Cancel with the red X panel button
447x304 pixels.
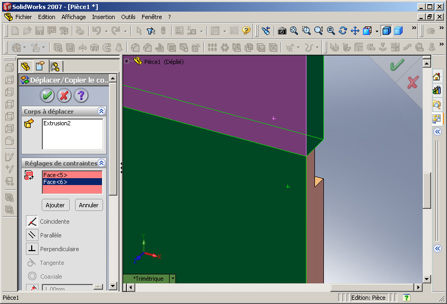[64, 95]
